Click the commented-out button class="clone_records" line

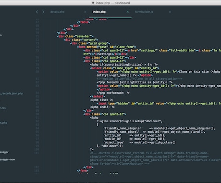155,158
